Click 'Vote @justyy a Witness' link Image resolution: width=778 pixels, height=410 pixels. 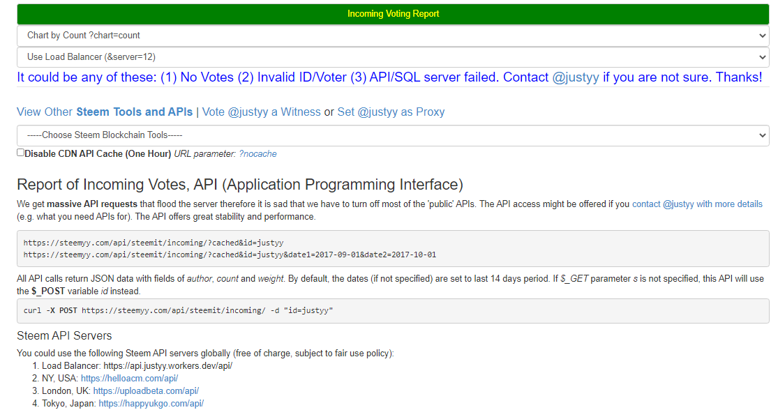(262, 112)
